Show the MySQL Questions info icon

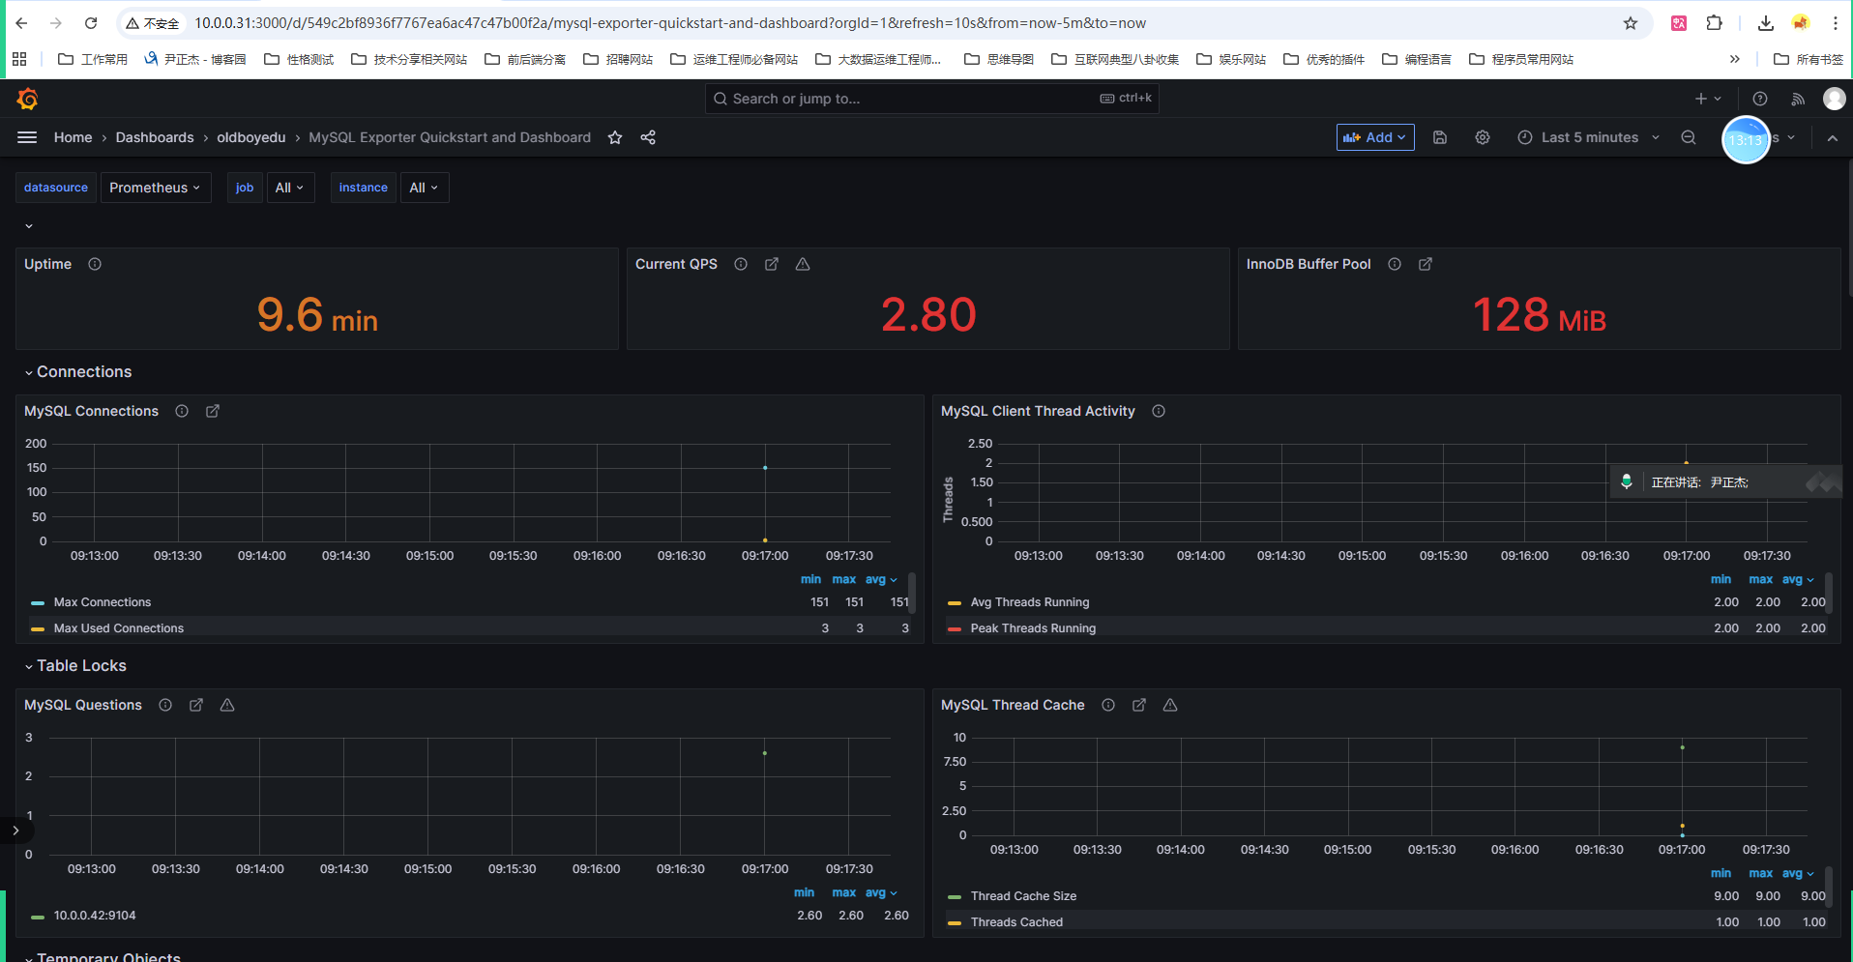(165, 705)
